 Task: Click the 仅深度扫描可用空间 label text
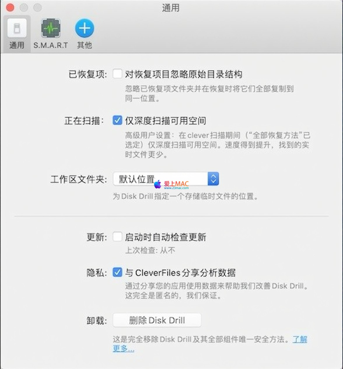[166, 121]
